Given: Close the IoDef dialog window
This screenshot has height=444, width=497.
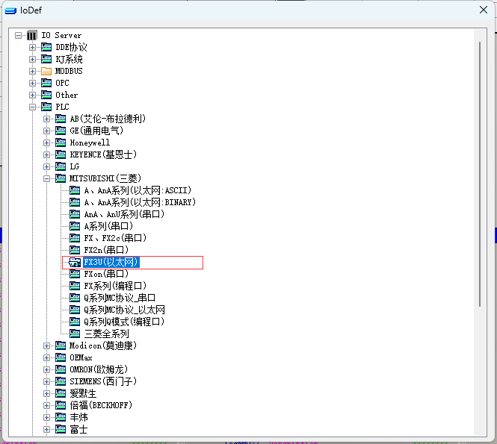Looking at the screenshot, I should 484,10.
